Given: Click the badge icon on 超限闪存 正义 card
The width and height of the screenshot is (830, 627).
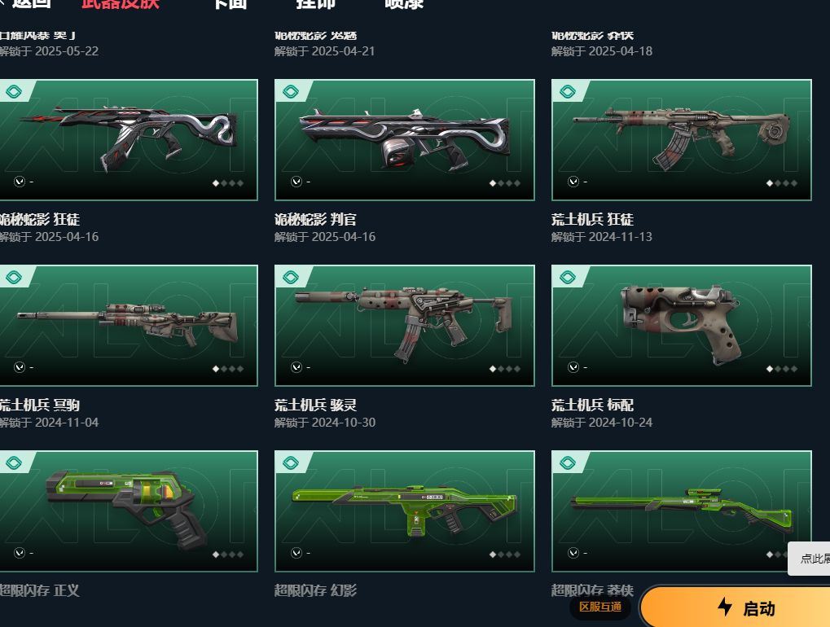Looking at the screenshot, I should tap(14, 463).
